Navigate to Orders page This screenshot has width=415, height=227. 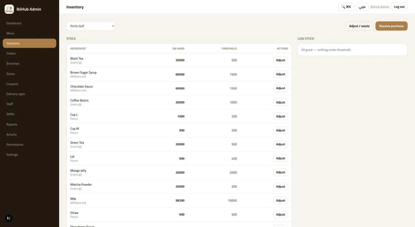29,53
